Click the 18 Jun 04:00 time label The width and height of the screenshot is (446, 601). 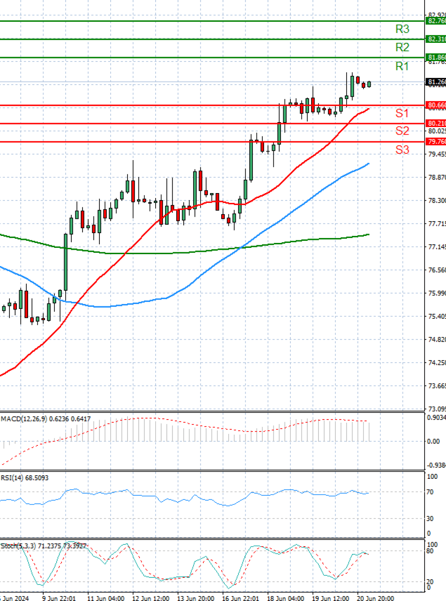tap(285, 598)
